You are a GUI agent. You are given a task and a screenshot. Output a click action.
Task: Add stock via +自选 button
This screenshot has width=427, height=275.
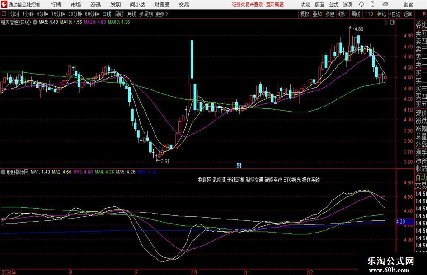(x=394, y=14)
